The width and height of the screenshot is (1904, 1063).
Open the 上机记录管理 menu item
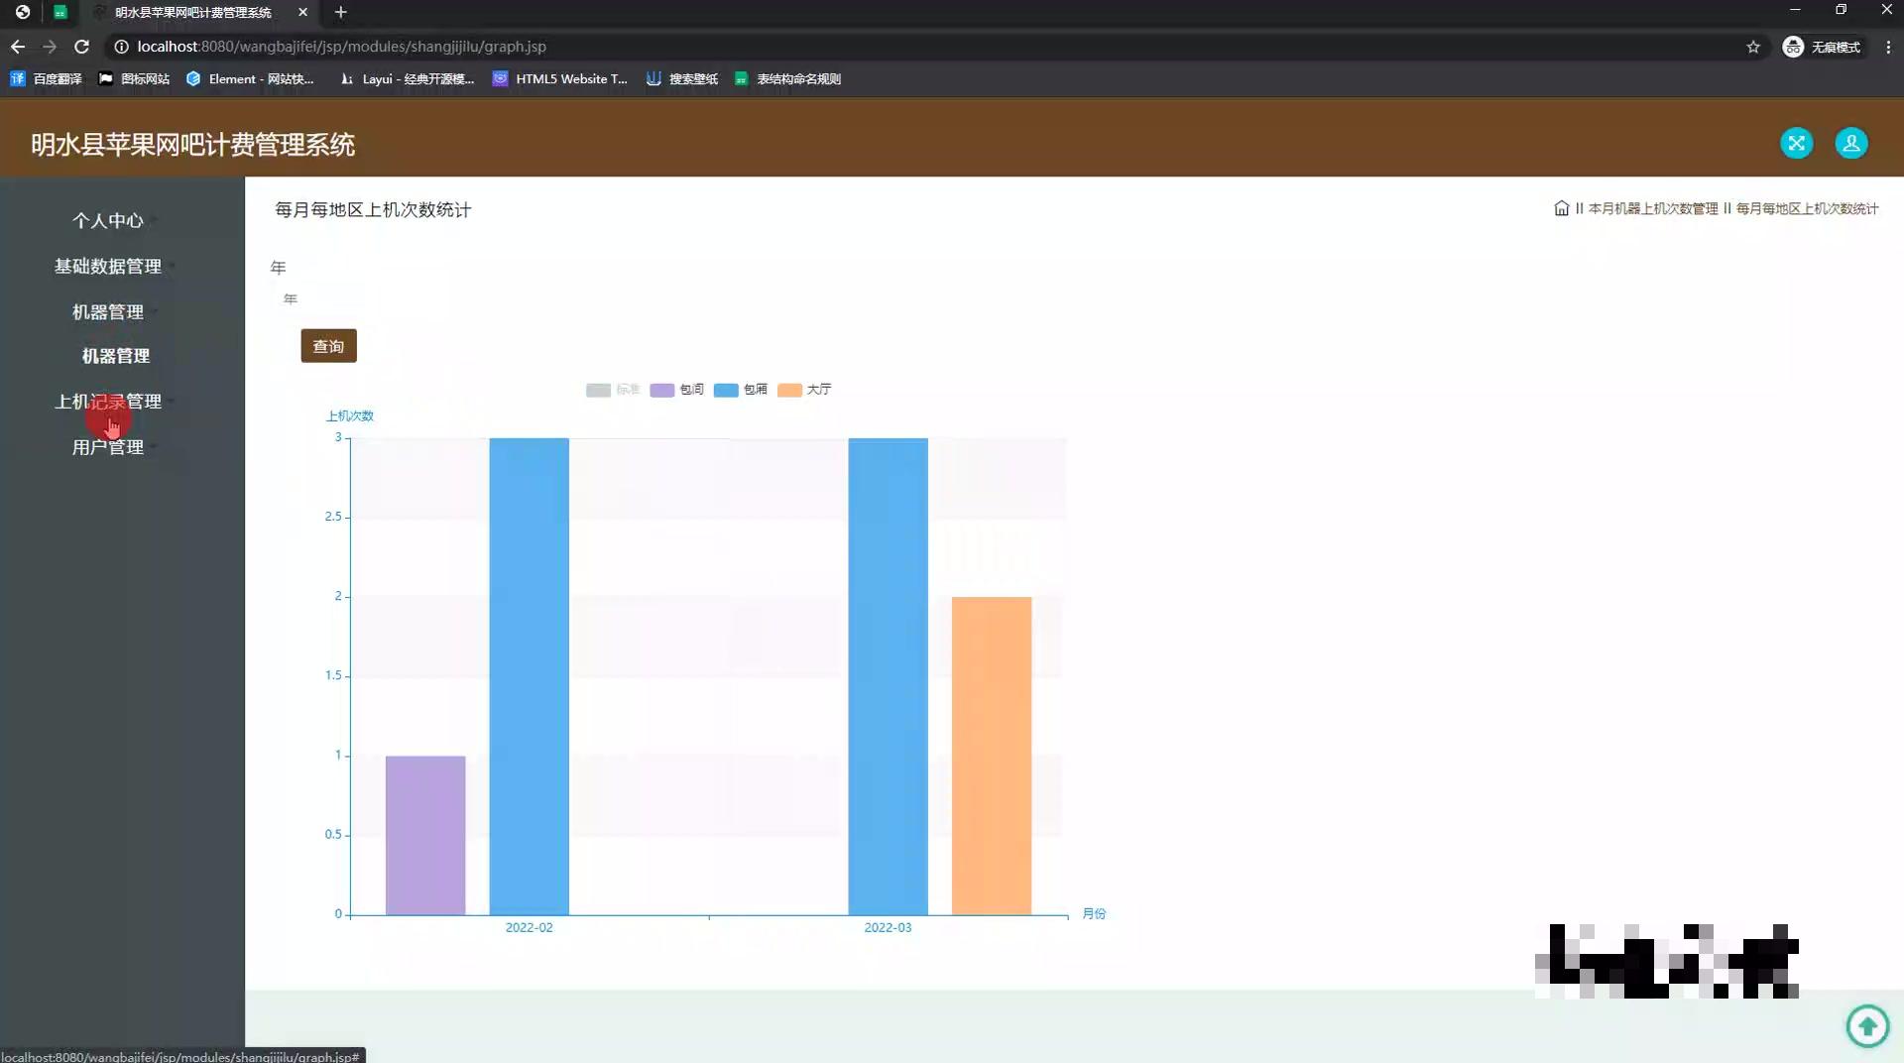coord(108,402)
